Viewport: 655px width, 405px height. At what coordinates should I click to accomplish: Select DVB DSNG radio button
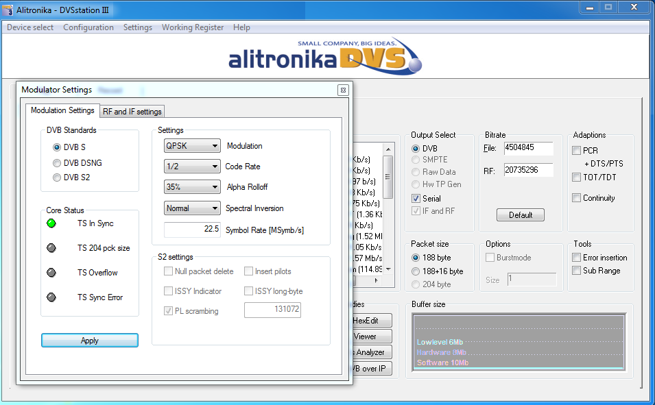[x=57, y=162]
